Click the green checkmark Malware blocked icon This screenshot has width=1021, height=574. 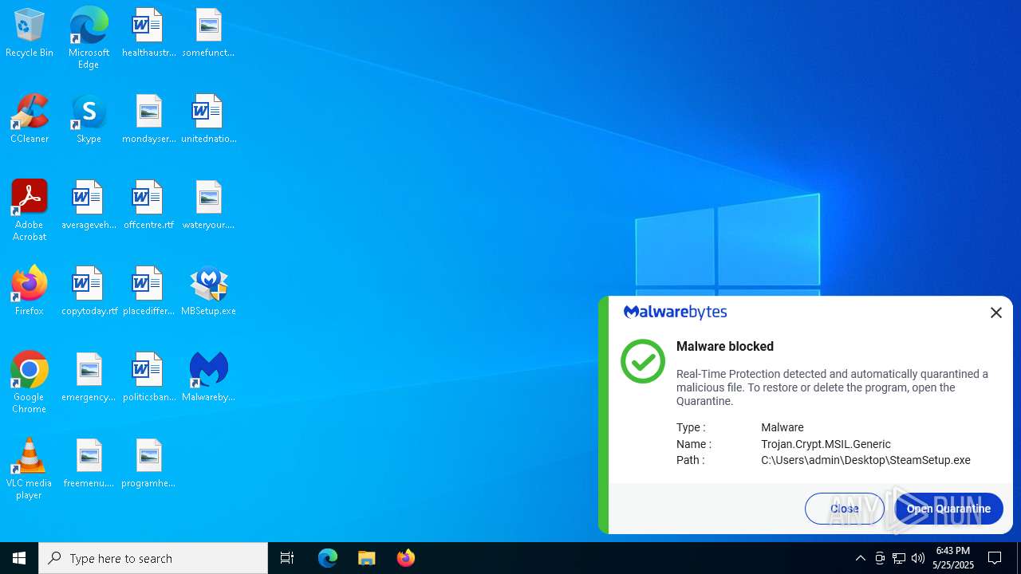click(x=643, y=361)
